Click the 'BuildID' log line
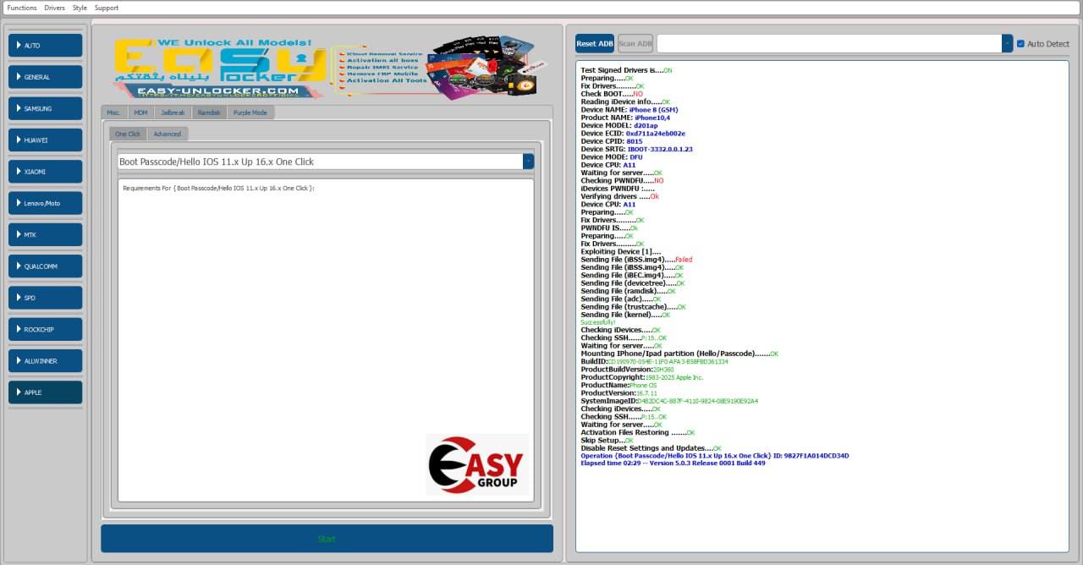This screenshot has width=1083, height=565. pyautogui.click(x=654, y=361)
